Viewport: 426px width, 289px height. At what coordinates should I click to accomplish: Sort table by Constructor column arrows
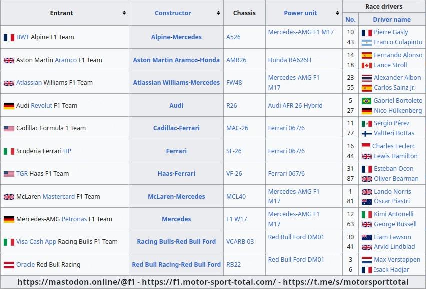pos(219,13)
